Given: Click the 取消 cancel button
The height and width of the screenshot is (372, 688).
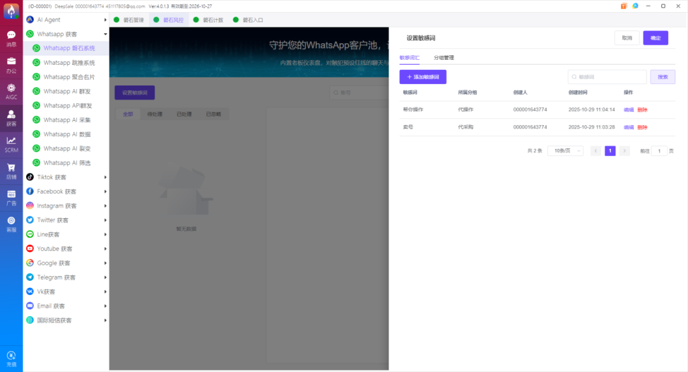Looking at the screenshot, I should pyautogui.click(x=627, y=38).
